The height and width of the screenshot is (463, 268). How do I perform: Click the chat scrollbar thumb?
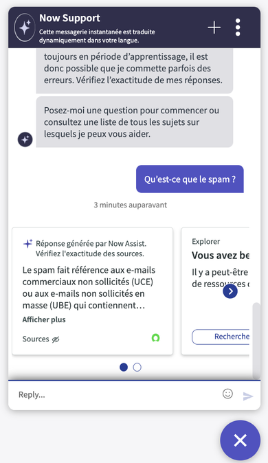tap(256, 341)
